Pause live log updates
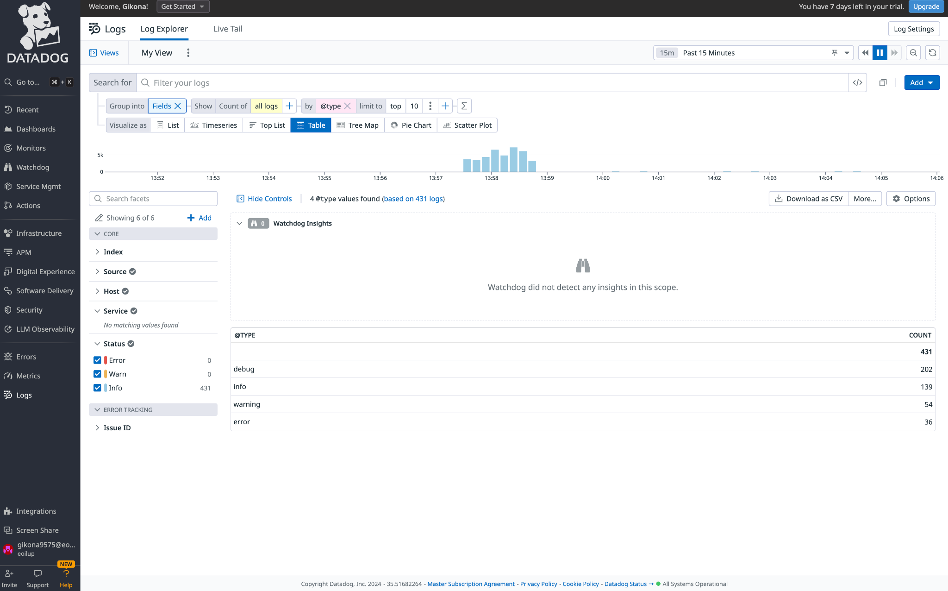The width and height of the screenshot is (948, 591). point(880,53)
